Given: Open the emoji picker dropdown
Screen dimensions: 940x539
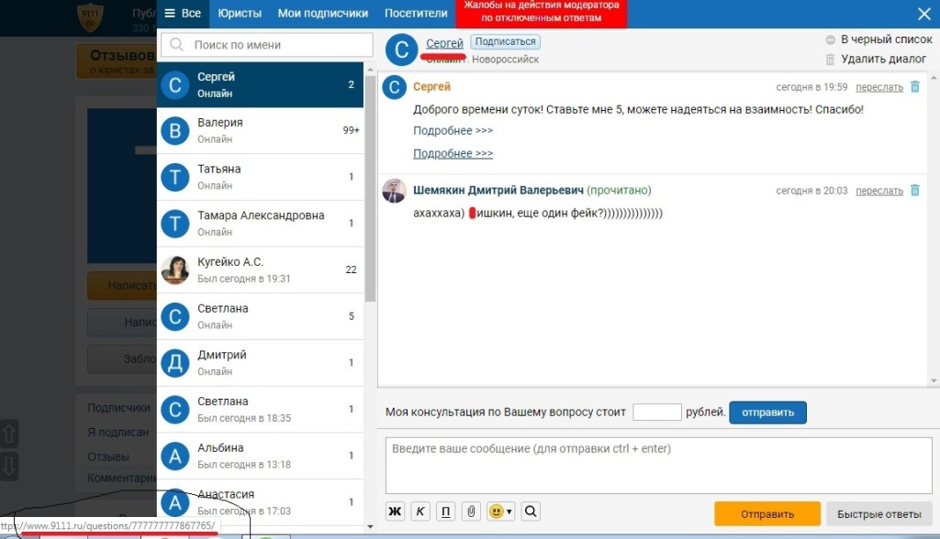Looking at the screenshot, I should click(x=501, y=511).
